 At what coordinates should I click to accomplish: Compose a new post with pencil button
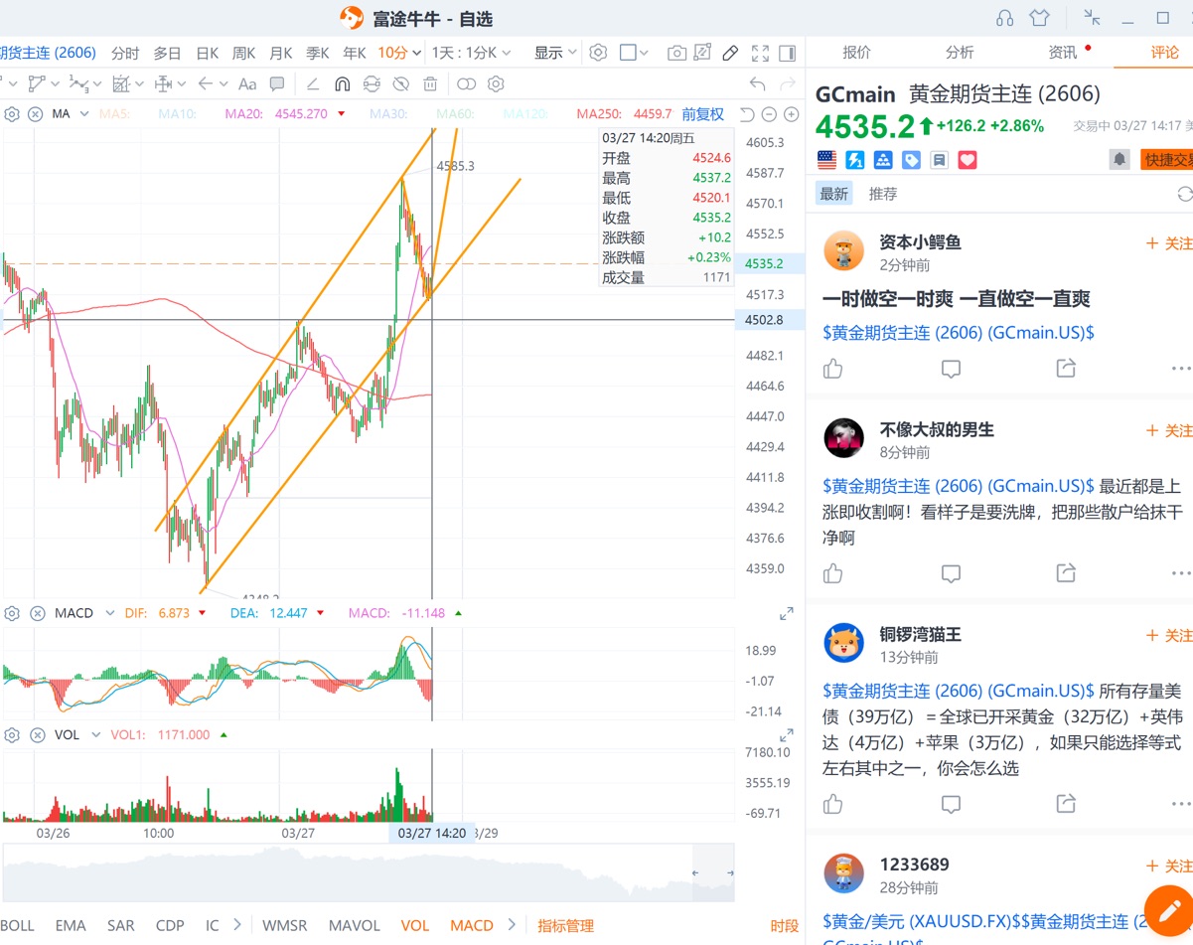1168,909
